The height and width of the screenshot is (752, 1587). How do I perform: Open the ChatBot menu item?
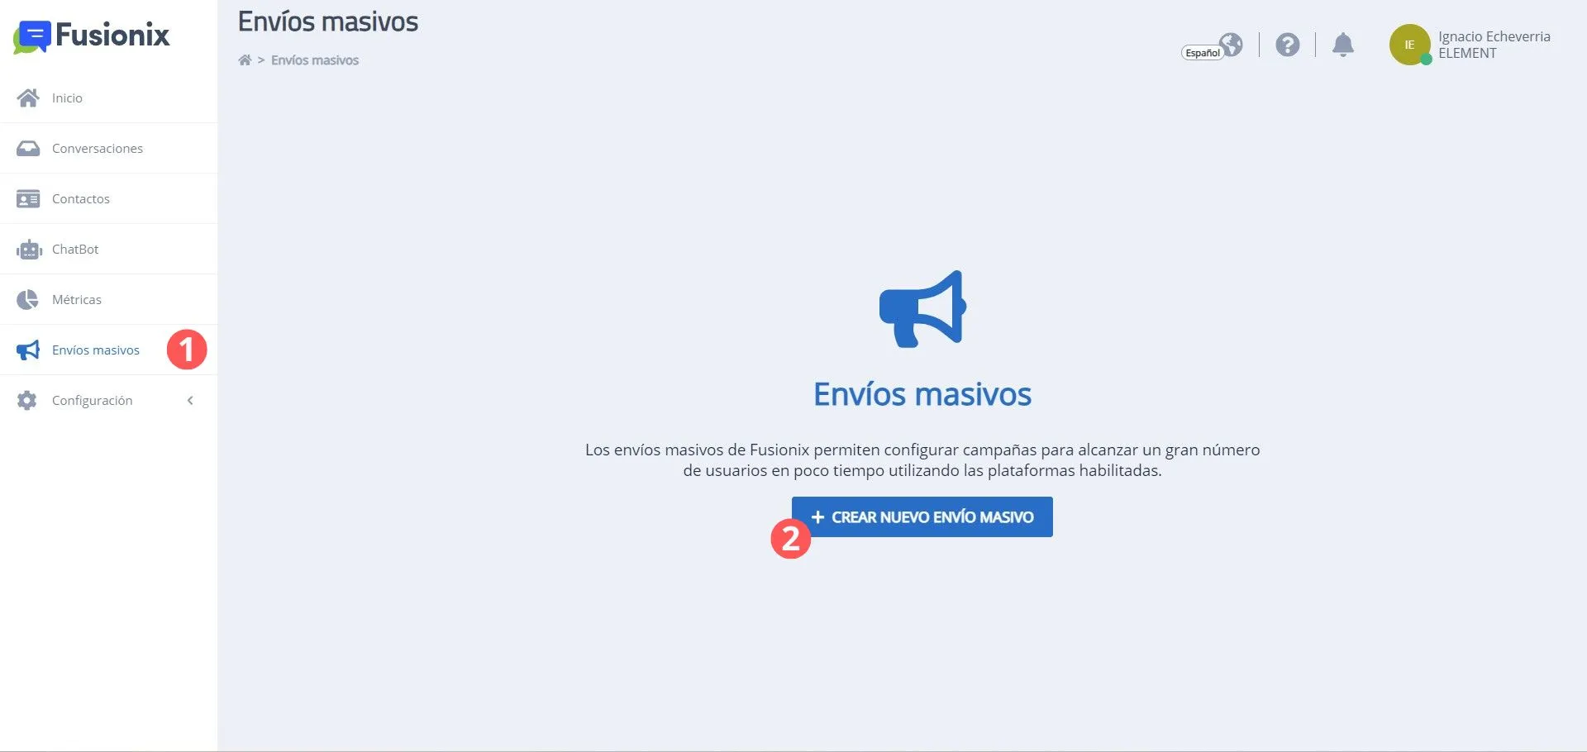[109, 249]
